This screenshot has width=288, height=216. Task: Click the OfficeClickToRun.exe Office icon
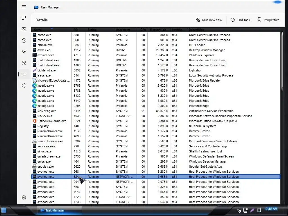point(35,121)
